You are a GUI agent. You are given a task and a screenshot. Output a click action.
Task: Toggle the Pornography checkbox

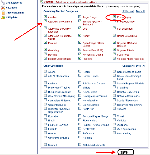coord(114,16)
